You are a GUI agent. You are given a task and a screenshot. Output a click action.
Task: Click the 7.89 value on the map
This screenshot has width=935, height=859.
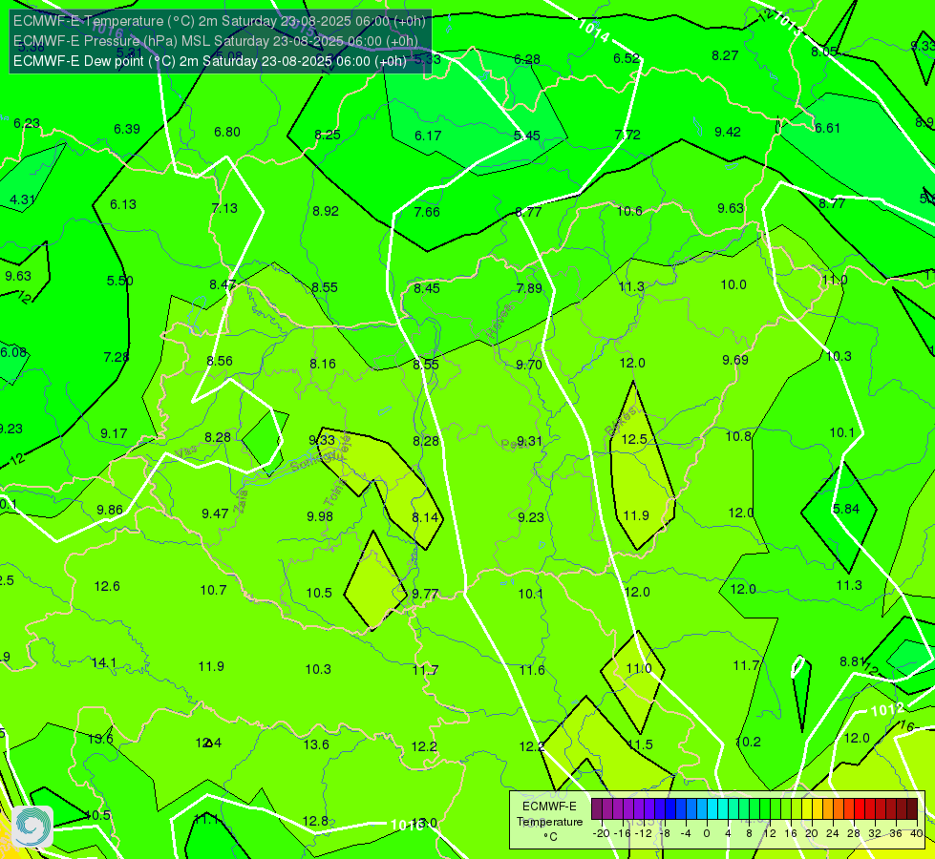[529, 288]
